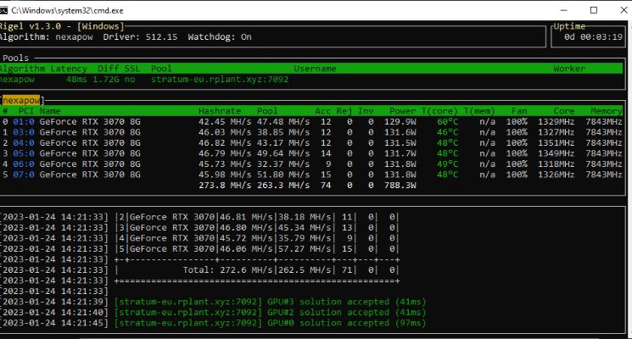Image resolution: width=632 pixels, height=339 pixels.
Task: Click log hashrate 57.27 MH/s for GPU 5
Action: coord(305,249)
